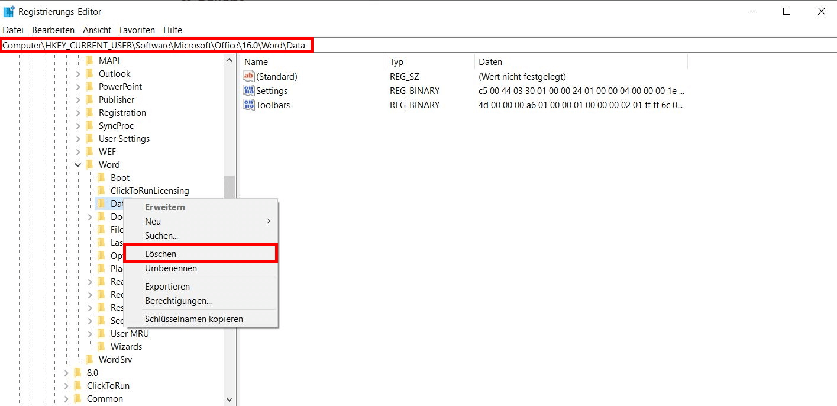Screen dimensions: 837x406
Task: Select the (Standard) value row
Action: point(464,77)
